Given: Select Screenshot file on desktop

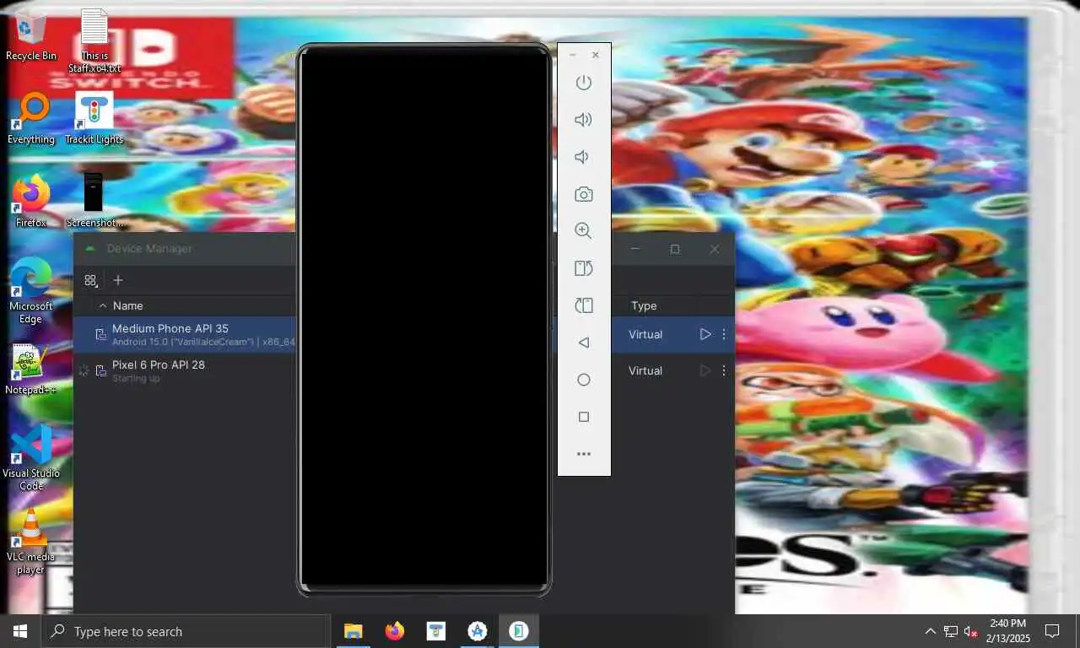Looking at the screenshot, I should (x=94, y=201).
